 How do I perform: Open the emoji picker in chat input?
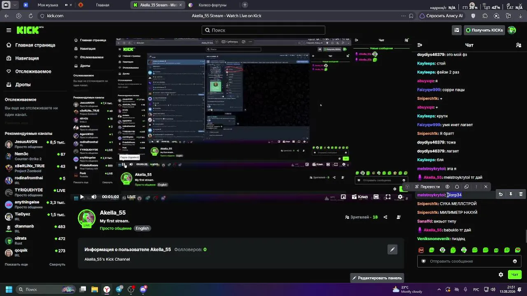point(515,261)
